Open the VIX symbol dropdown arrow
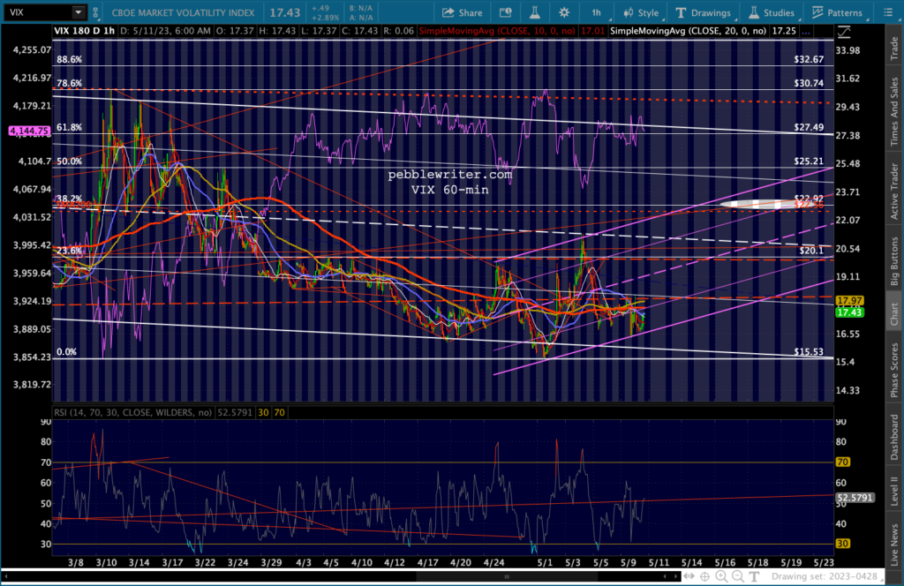This screenshot has width=904, height=586. tap(78, 12)
